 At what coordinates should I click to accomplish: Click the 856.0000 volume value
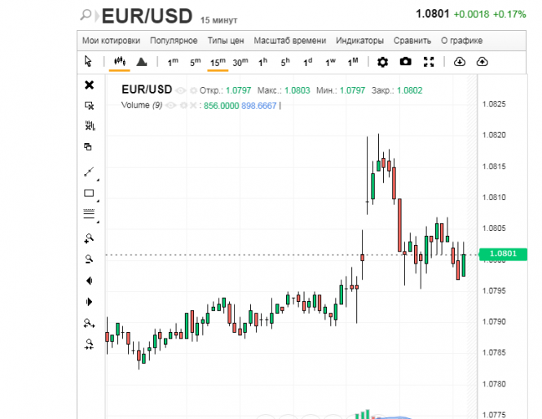(x=221, y=106)
